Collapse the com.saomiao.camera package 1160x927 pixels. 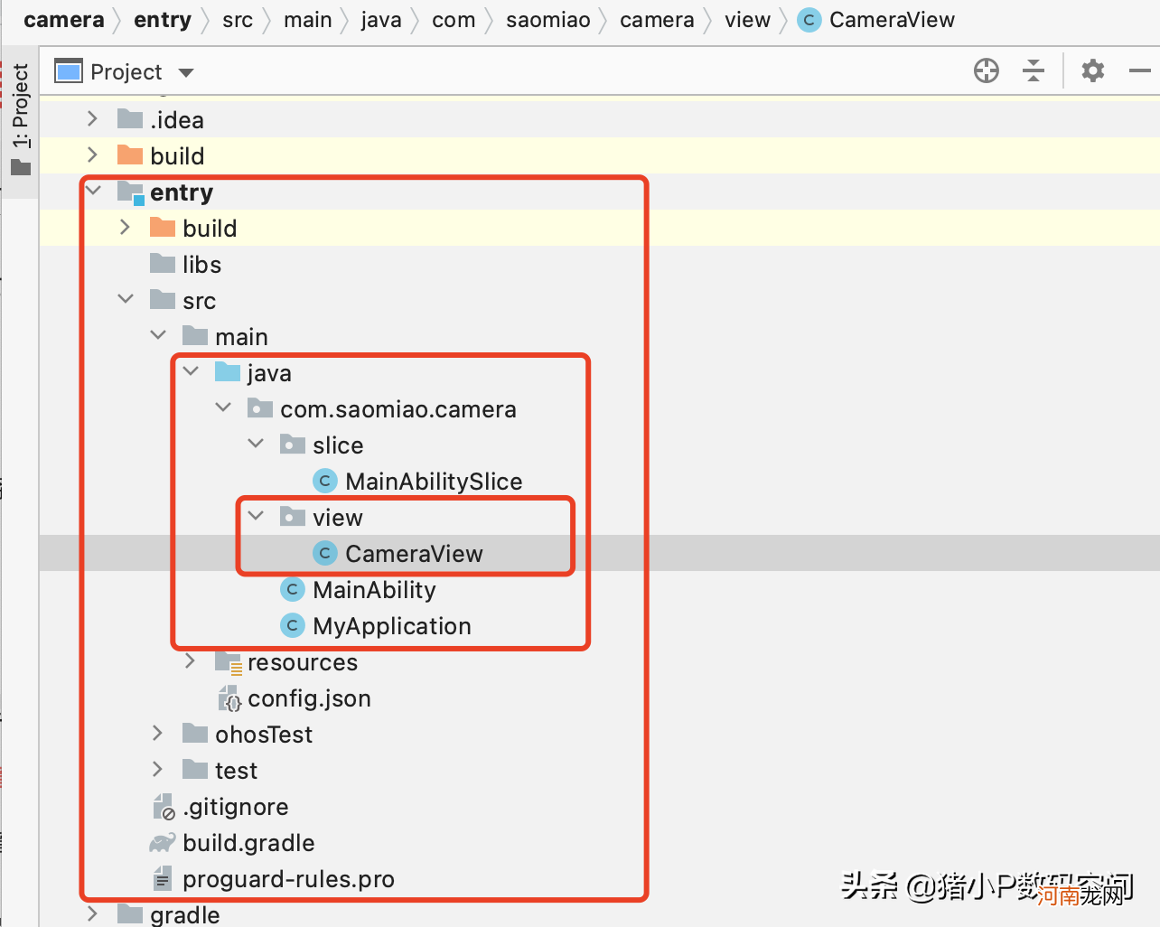tap(223, 407)
